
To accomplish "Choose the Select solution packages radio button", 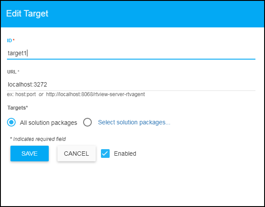I will click(87, 122).
